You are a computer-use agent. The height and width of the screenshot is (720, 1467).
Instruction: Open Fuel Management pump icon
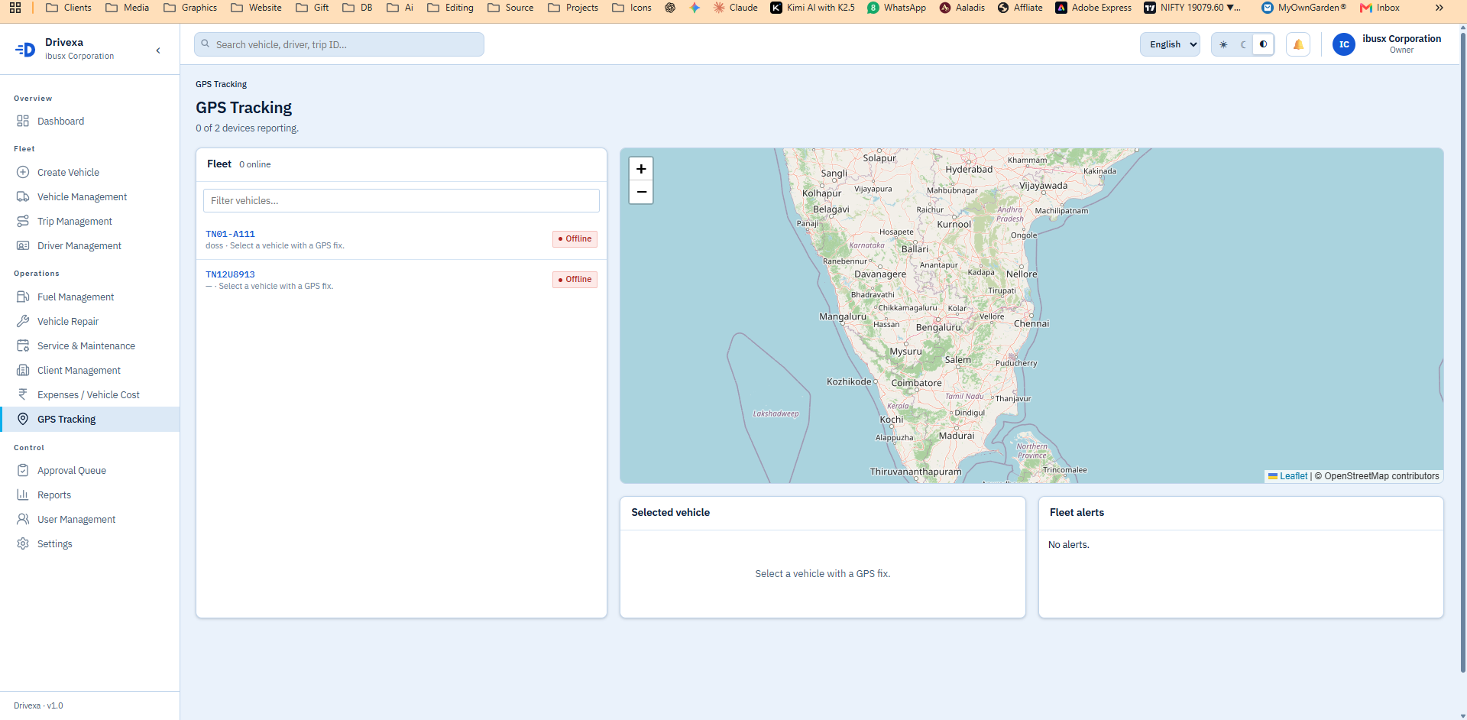click(x=23, y=297)
